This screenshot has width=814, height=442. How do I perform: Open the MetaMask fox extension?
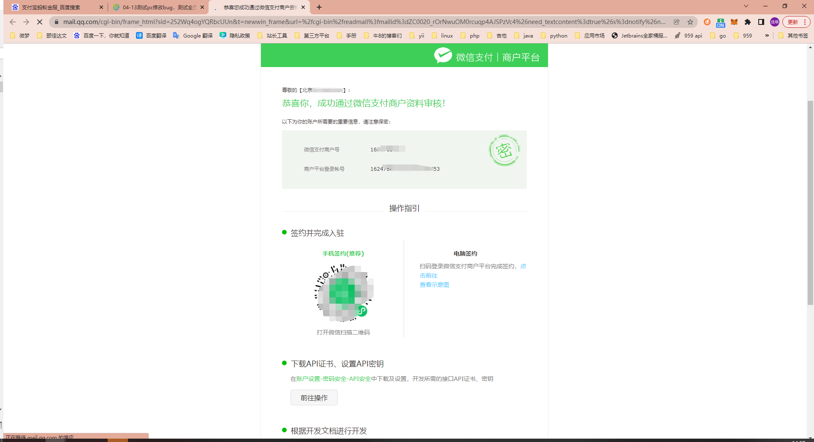734,22
